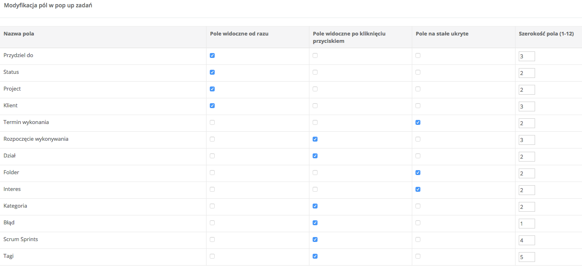Check 'Pole na stałe ukryte' for Kategoria

(418, 206)
